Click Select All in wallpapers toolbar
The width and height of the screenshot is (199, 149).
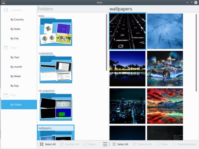120,144
